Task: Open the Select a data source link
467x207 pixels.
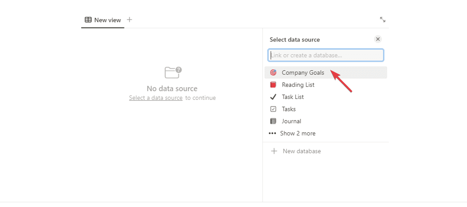Action: [x=156, y=98]
